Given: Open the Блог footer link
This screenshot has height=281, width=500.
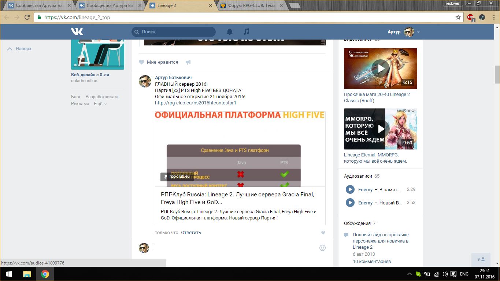Looking at the screenshot, I should (76, 97).
